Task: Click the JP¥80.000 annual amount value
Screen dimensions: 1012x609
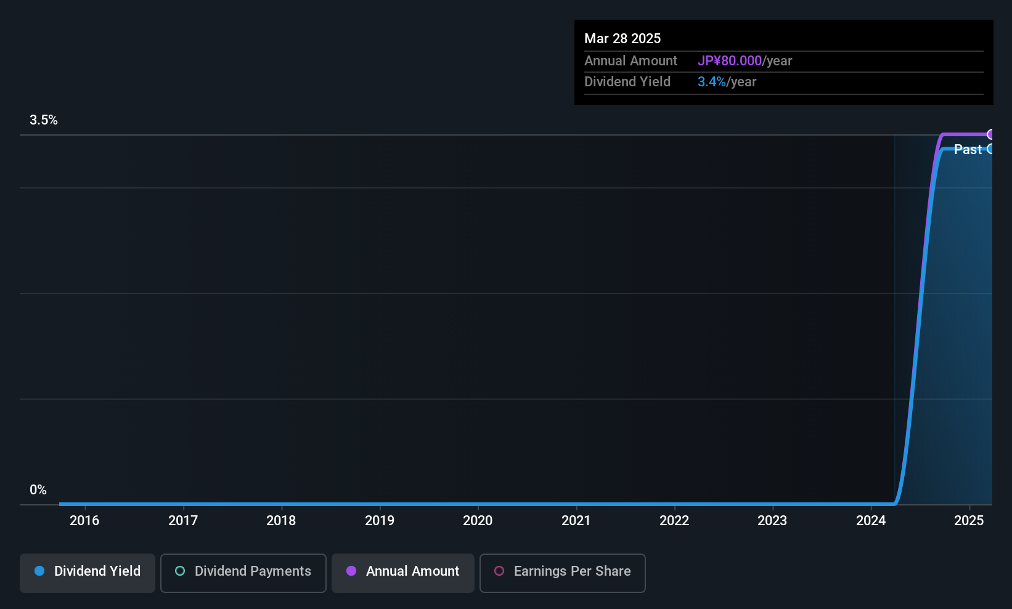Action: click(730, 61)
